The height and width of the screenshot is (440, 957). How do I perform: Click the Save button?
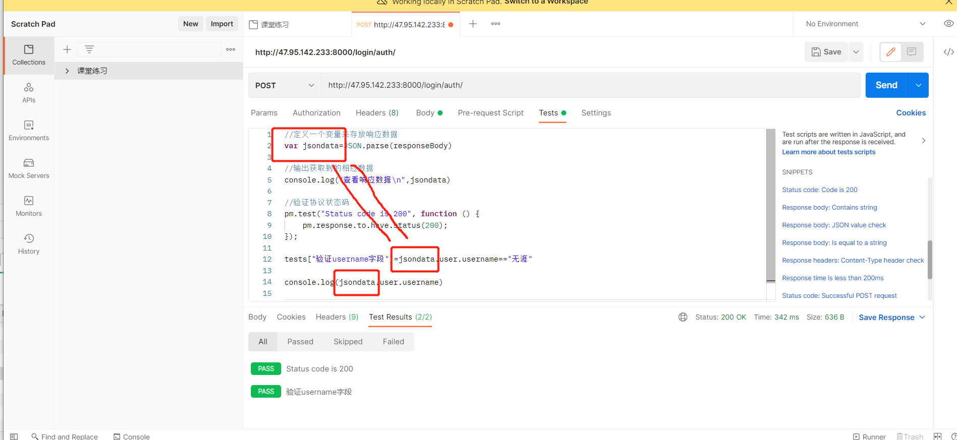(826, 52)
